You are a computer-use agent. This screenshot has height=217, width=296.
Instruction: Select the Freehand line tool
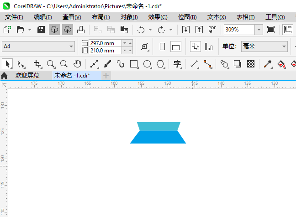click(94, 64)
